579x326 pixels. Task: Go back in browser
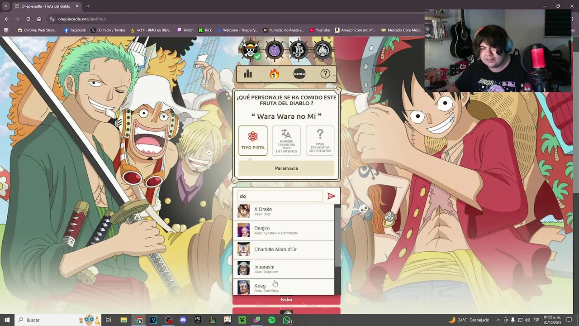click(6, 19)
